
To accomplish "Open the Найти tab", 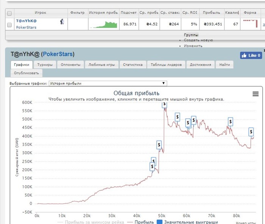I will [x=224, y=65].
